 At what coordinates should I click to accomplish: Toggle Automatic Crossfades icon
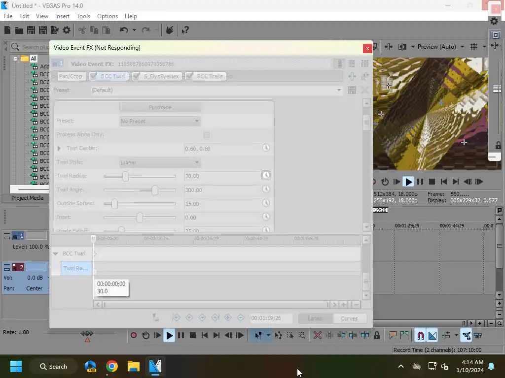tap(432, 336)
